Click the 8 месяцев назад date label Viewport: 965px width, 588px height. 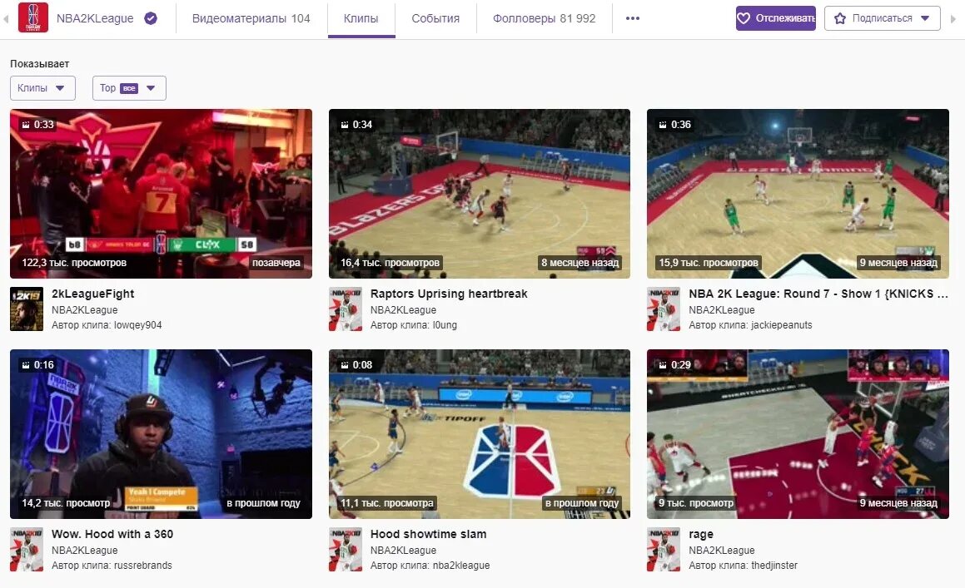tap(579, 263)
